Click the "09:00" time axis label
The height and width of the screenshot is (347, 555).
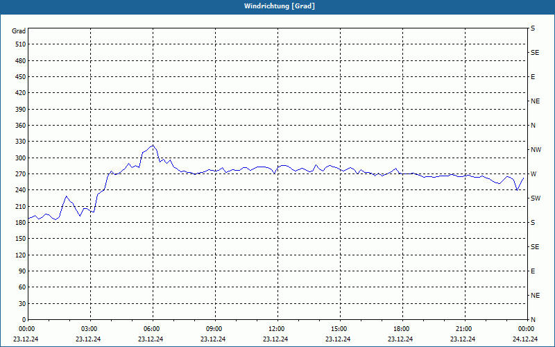coord(215,329)
